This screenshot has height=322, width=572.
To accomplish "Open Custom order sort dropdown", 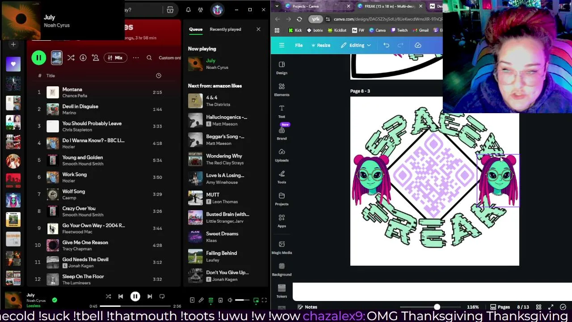I will click(170, 58).
